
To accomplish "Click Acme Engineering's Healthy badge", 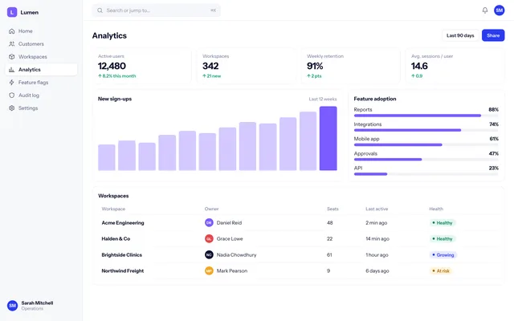I will click(x=443, y=223).
